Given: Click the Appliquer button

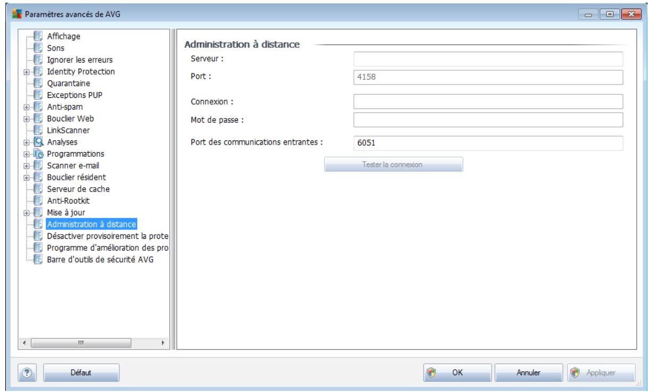Looking at the screenshot, I should pos(602,373).
